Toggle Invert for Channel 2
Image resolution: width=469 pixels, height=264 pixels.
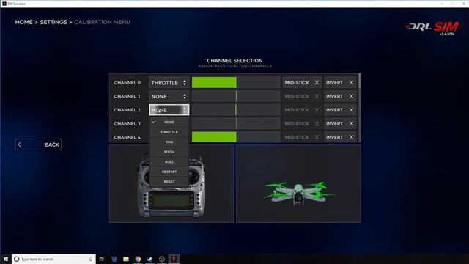click(x=340, y=110)
